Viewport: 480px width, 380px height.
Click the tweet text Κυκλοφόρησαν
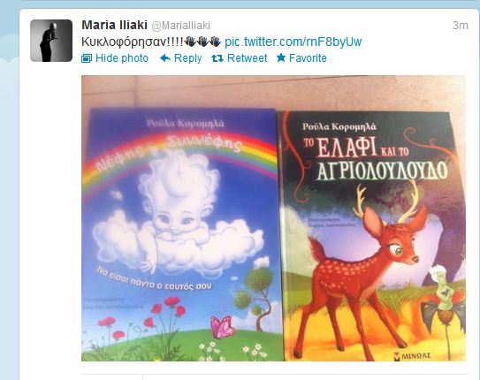click(132, 42)
